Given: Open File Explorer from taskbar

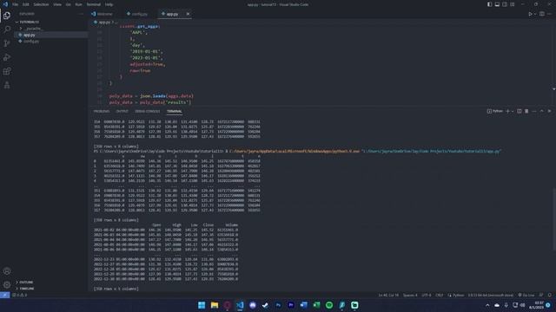Looking at the screenshot, I should point(215,305).
